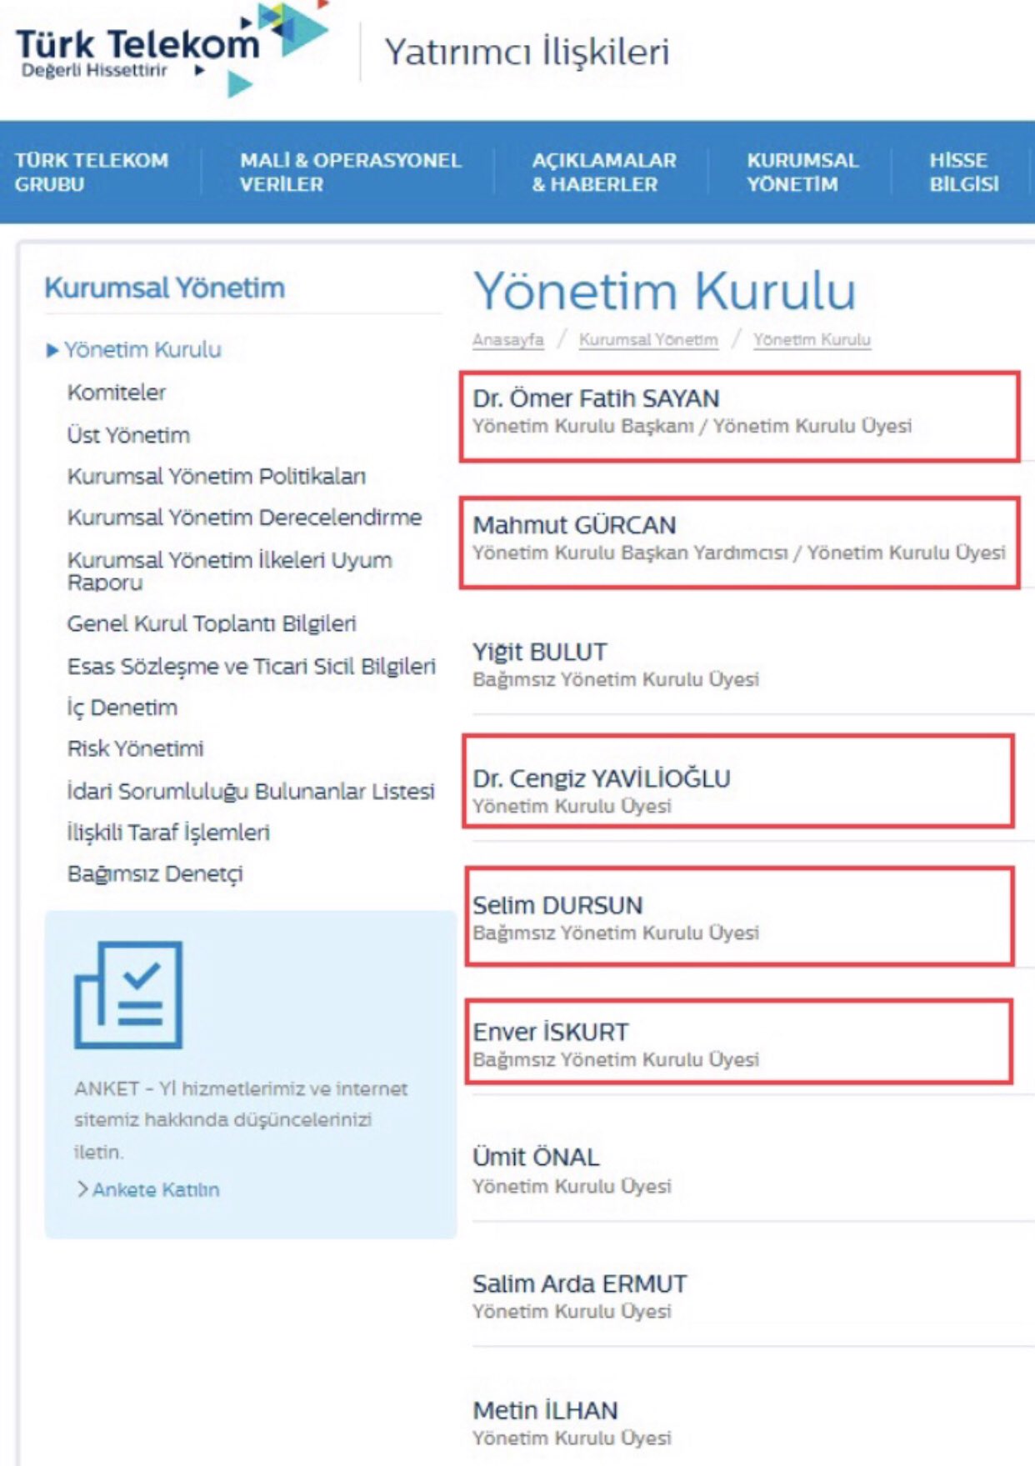This screenshot has width=1035, height=1466.
Task: Open Mali & Operasyonel Veriler menu
Action: (x=350, y=173)
